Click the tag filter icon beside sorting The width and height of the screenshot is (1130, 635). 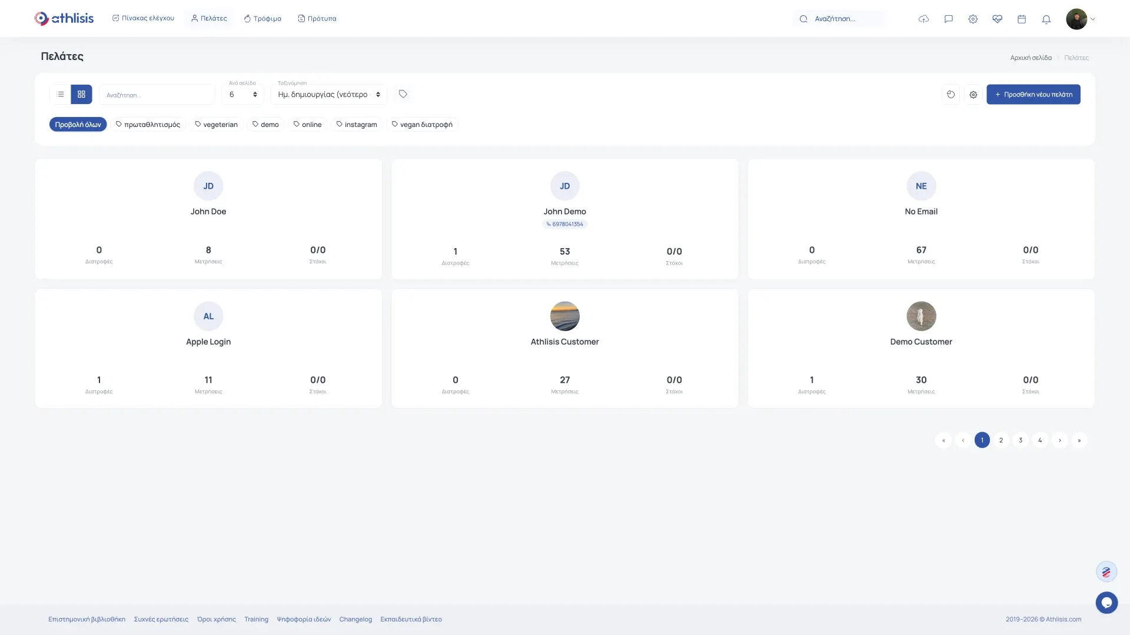coord(403,94)
